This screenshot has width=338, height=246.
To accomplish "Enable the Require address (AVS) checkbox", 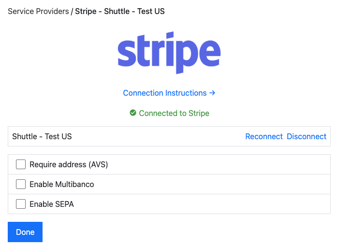I will point(21,164).
